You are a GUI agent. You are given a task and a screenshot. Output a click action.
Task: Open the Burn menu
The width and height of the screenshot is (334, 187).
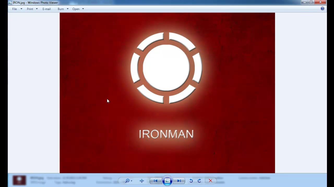[x=61, y=9]
